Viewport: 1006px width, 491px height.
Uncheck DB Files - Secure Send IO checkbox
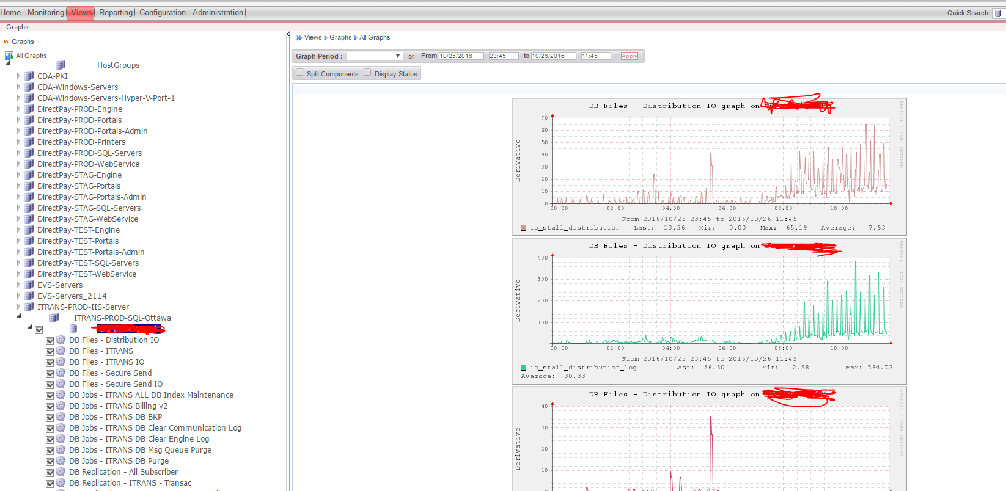coord(50,385)
